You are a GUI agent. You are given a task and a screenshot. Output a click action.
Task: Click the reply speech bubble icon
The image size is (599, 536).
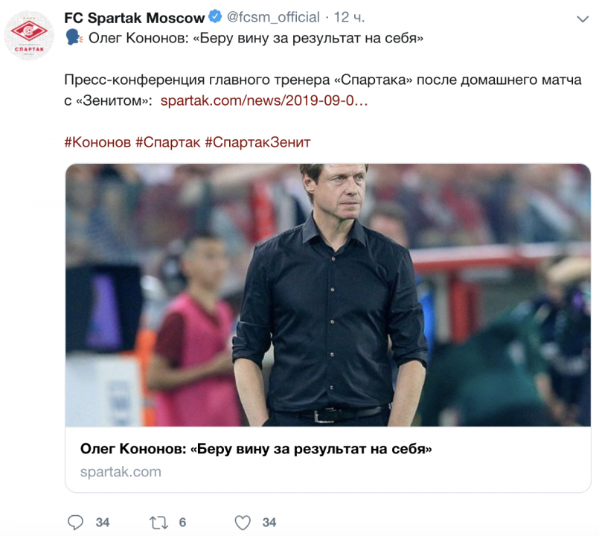(x=76, y=523)
